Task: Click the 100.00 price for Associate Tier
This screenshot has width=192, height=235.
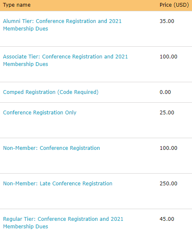Action: coord(169,57)
